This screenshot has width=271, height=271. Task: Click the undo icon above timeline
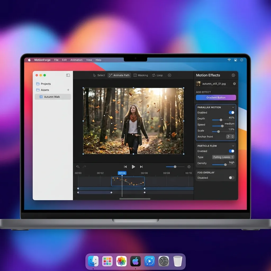pos(78,167)
